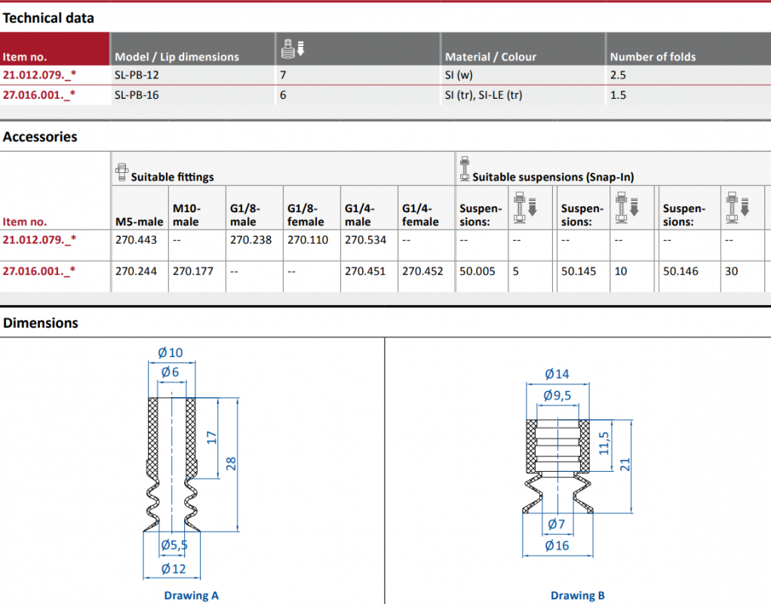Click the suction cup stroke icon in Technical data header
The image size is (771, 604).
293,49
